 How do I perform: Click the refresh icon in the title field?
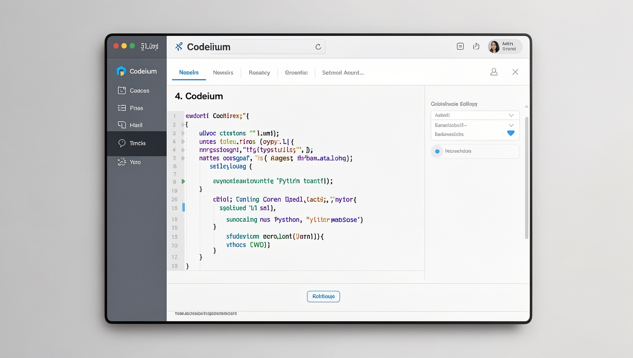point(318,47)
